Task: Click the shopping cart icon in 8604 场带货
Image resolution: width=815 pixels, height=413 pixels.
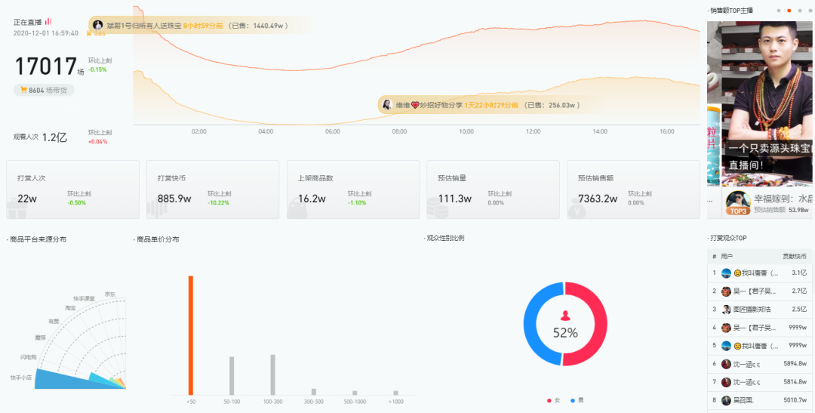Action: tap(23, 90)
